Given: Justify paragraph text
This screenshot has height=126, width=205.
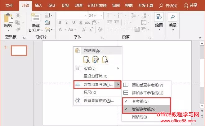Looking at the screenshot, I should click(x=130, y=30).
